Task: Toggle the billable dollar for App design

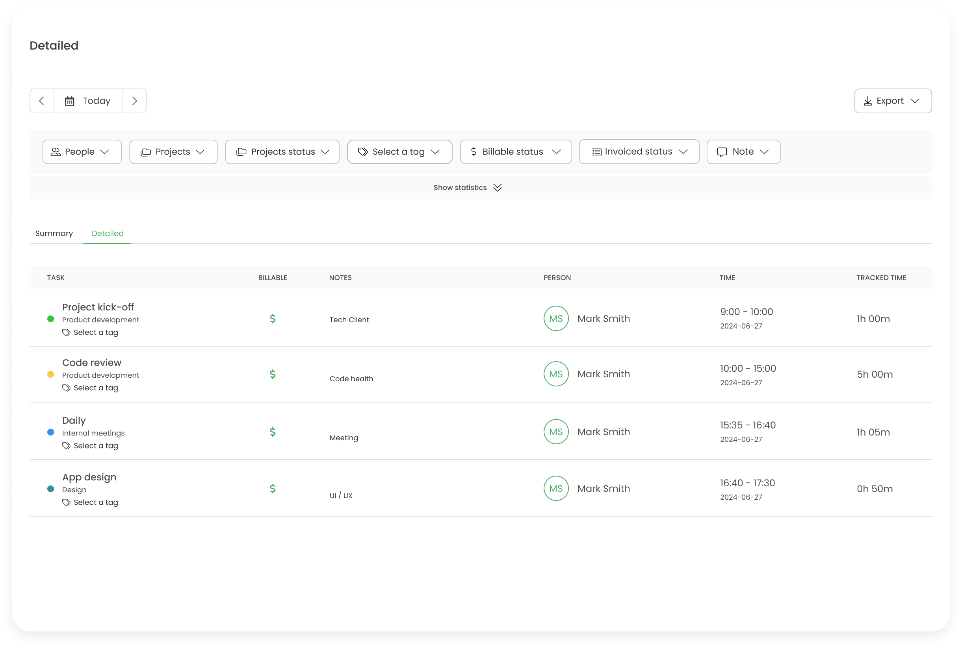Action: (272, 489)
